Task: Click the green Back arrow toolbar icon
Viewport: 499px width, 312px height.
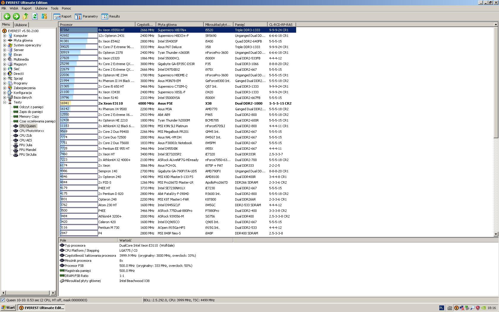Action: point(7,17)
